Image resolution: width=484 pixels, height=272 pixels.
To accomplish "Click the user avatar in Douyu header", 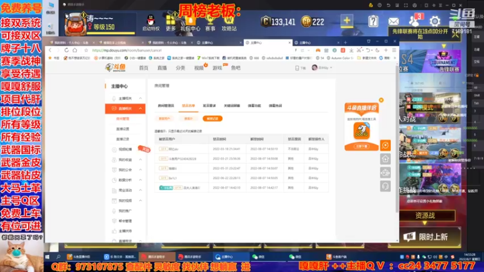I will (x=315, y=68).
